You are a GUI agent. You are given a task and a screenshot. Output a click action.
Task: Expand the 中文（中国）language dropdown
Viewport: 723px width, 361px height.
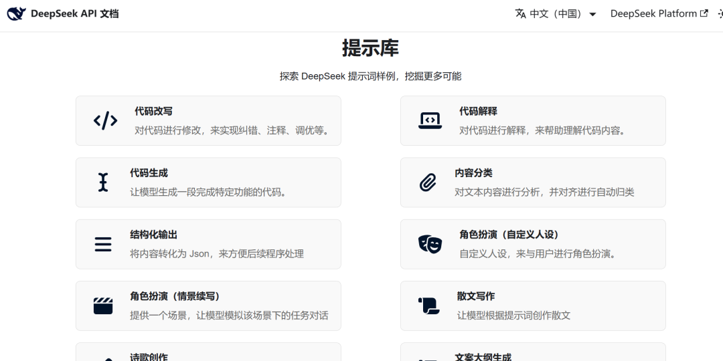click(x=556, y=14)
